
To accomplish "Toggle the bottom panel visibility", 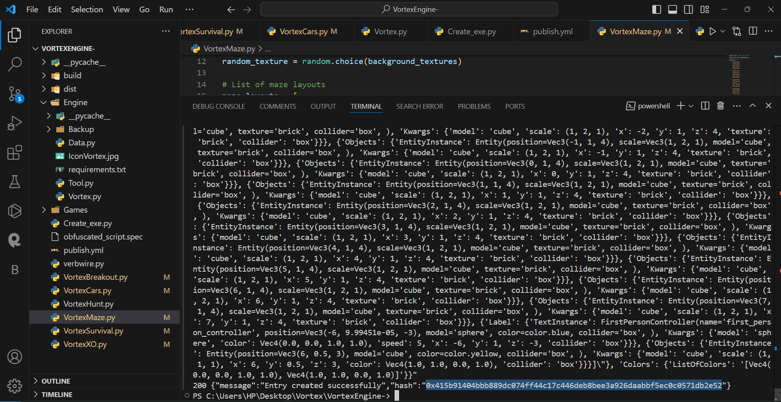I will [673, 10].
